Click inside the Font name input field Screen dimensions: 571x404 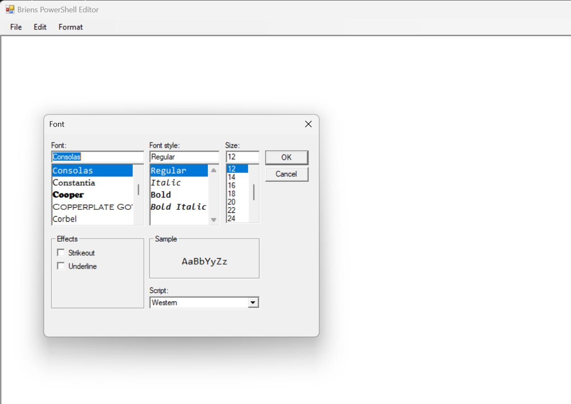coord(97,157)
